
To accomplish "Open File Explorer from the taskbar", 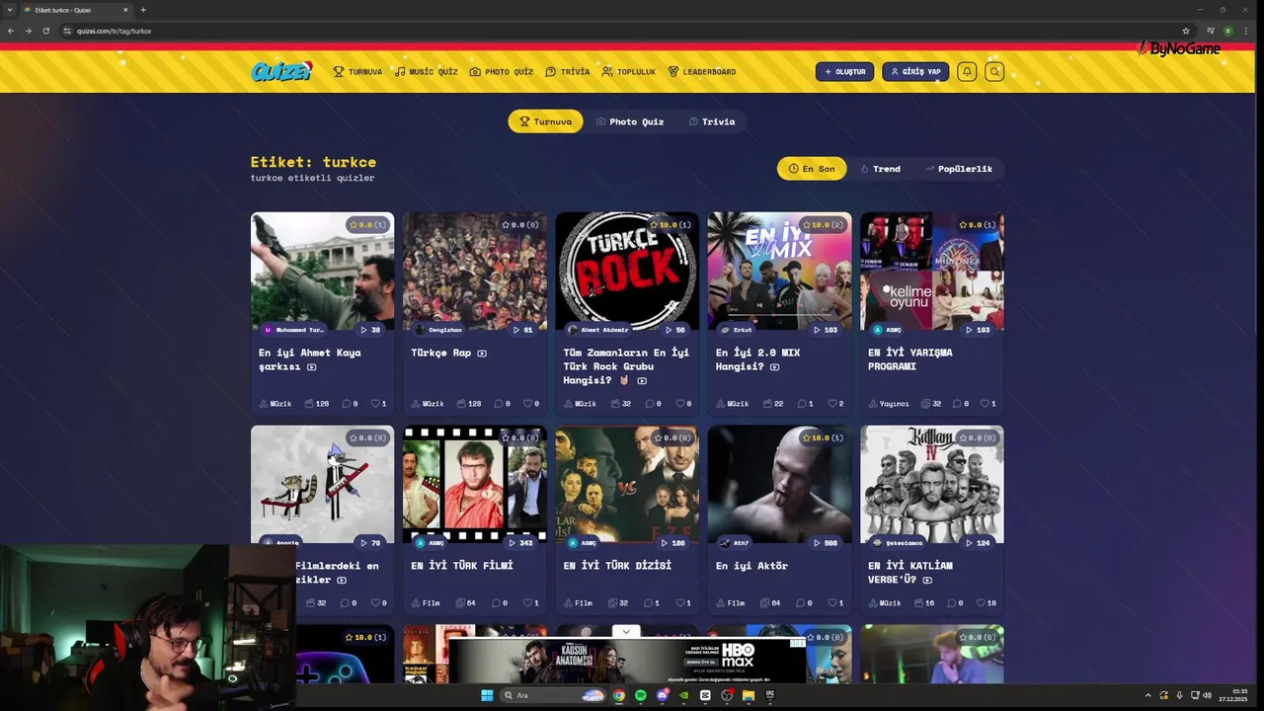I will pyautogui.click(x=749, y=695).
